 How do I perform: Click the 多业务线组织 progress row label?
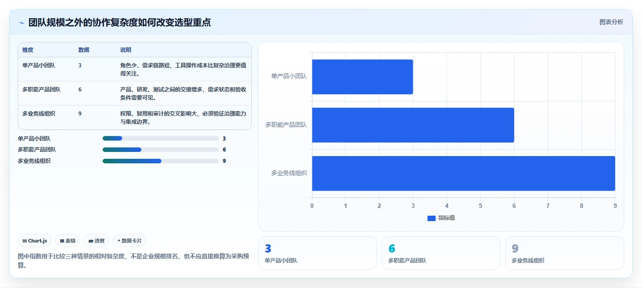pyautogui.click(x=34, y=161)
